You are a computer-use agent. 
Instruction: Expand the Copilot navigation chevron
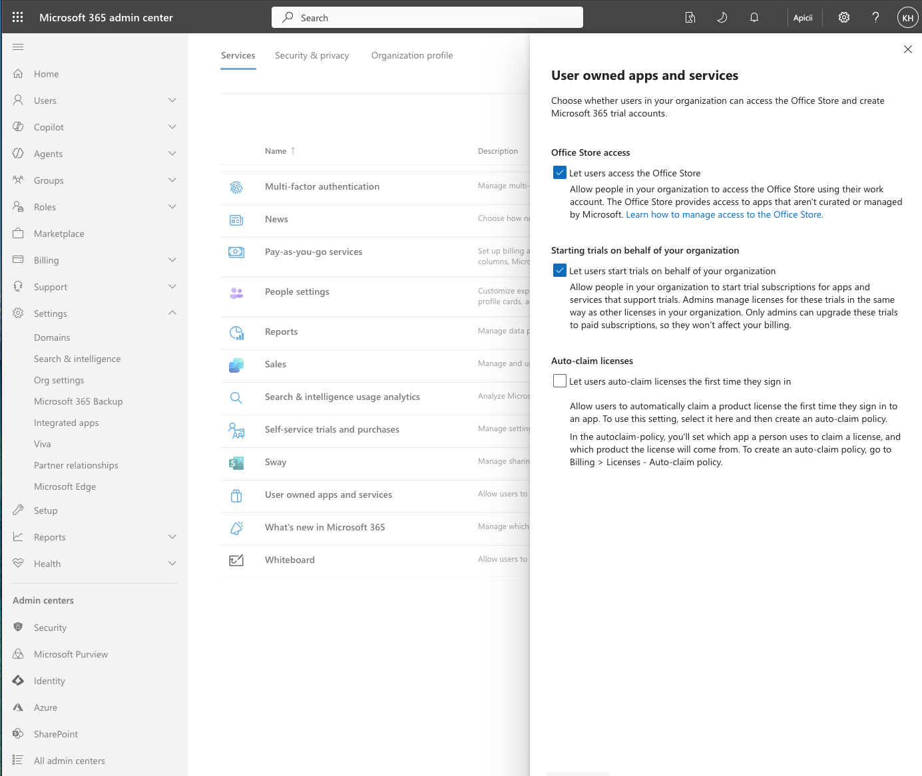[172, 126]
